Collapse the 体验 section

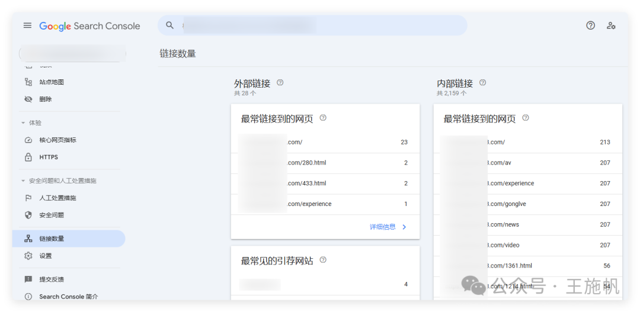(23, 123)
